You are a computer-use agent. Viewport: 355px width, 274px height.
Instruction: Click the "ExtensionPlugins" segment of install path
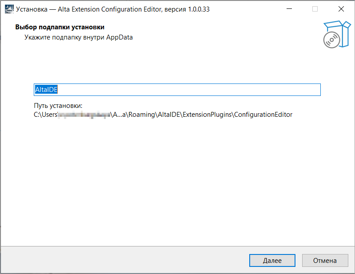coord(207,115)
